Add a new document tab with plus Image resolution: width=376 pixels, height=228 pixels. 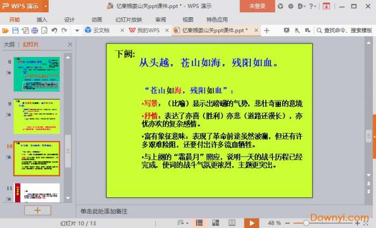pyautogui.click(x=266, y=31)
